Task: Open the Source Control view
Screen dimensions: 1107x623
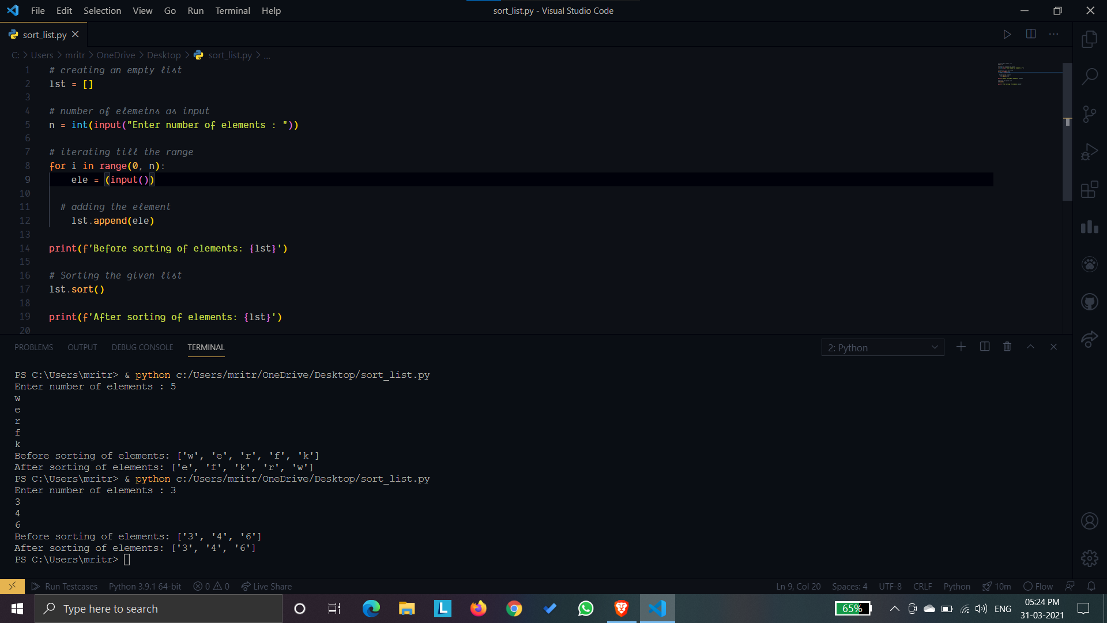Action: [1089, 114]
